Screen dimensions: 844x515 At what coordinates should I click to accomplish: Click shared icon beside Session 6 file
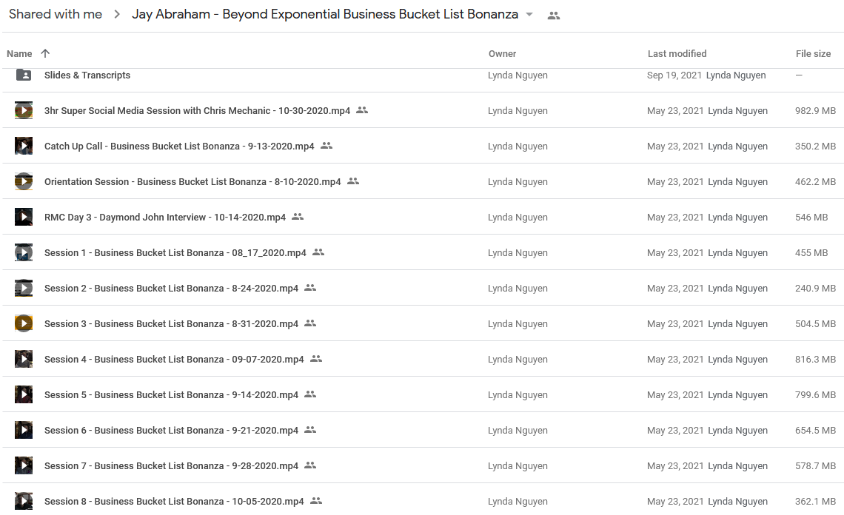310,429
